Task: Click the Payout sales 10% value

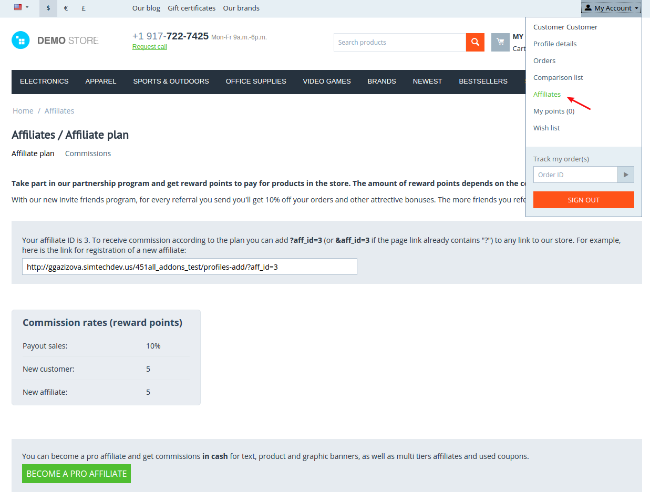Action: point(153,346)
